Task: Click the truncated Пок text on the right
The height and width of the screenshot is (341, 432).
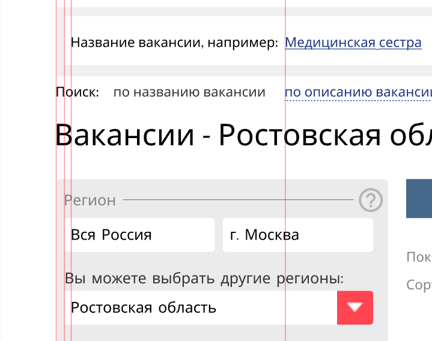Action: [419, 257]
